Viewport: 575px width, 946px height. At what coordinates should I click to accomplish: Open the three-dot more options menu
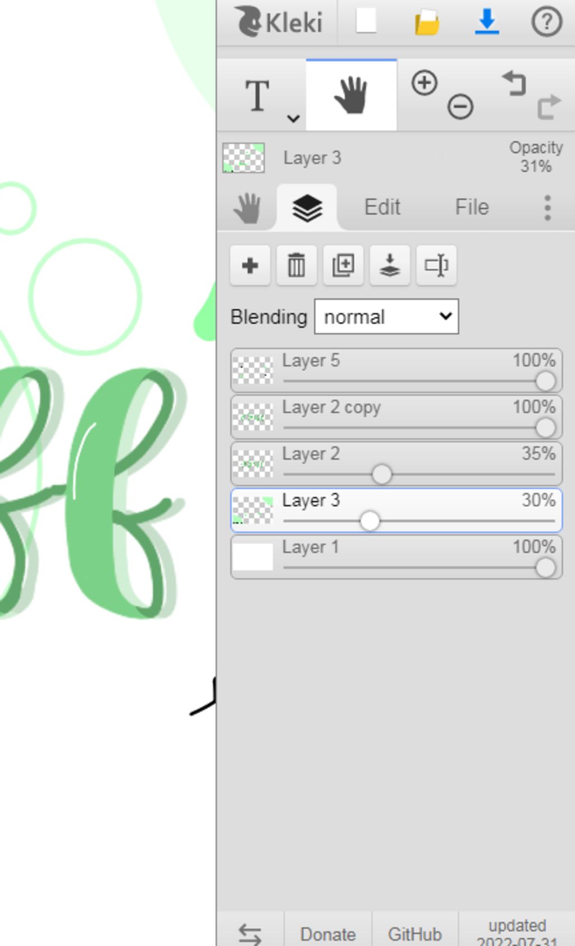[547, 207]
